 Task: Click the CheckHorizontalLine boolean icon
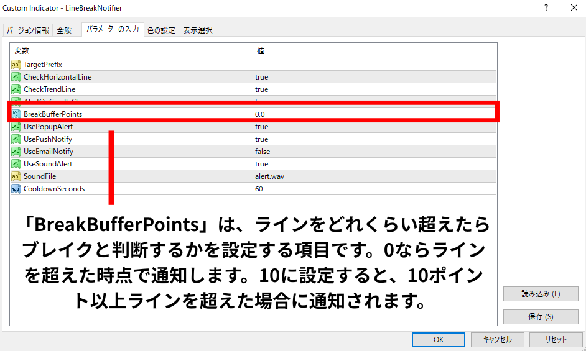pos(16,77)
